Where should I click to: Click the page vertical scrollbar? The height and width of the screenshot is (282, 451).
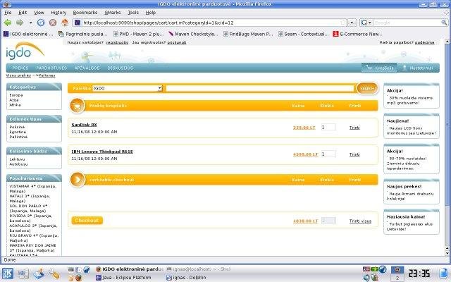(x=447, y=147)
